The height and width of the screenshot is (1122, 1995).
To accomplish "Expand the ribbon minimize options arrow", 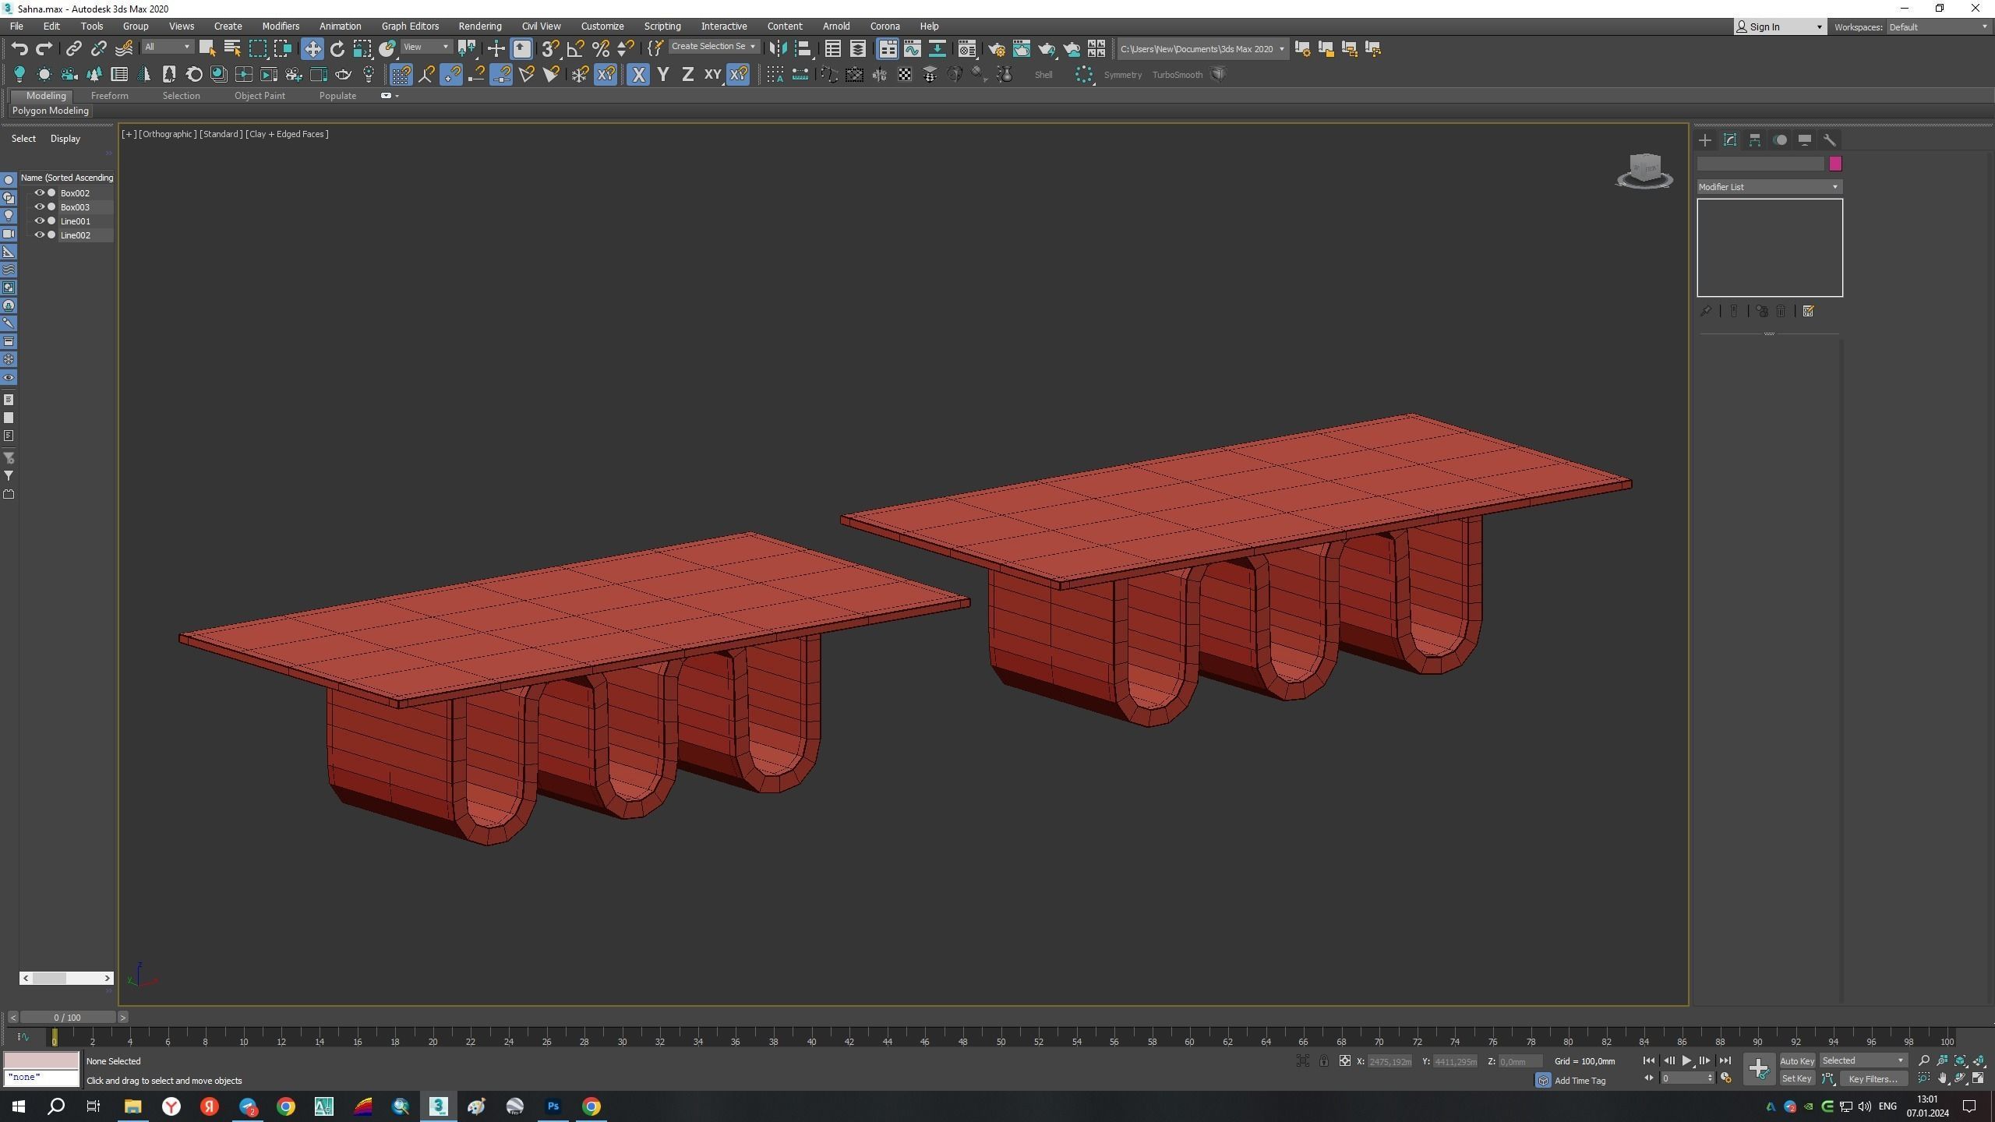I will [397, 96].
